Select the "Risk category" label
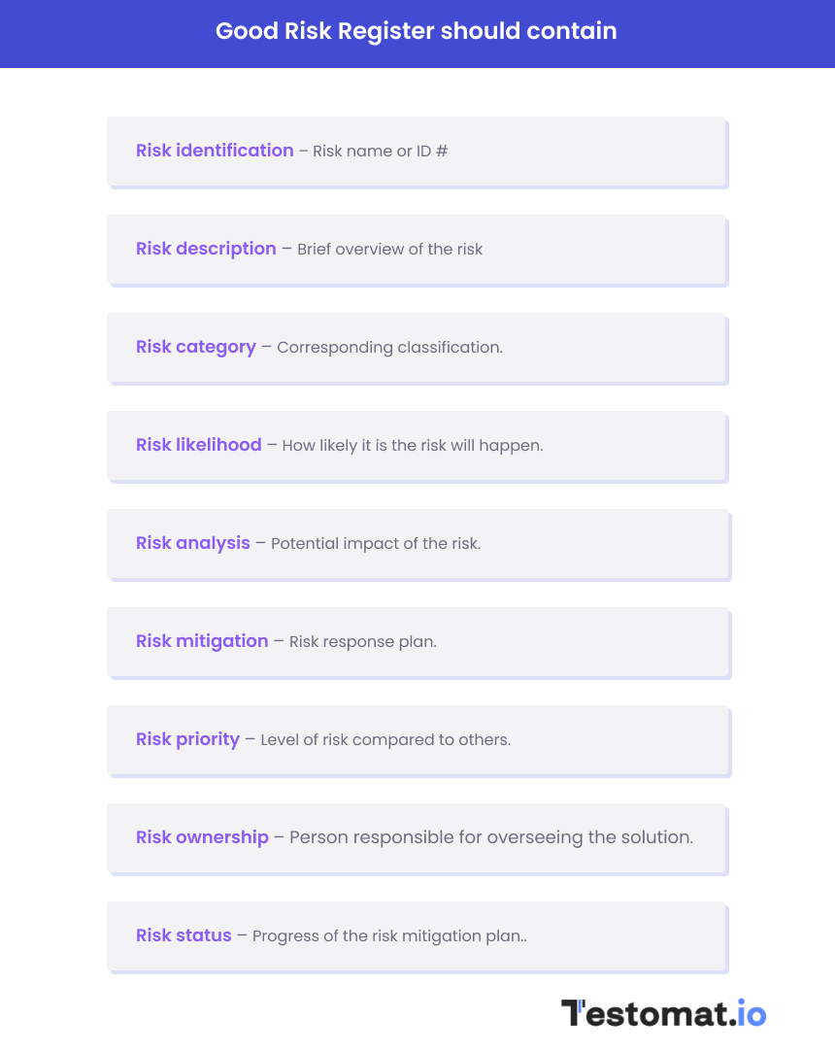835x1053 pixels. point(196,347)
